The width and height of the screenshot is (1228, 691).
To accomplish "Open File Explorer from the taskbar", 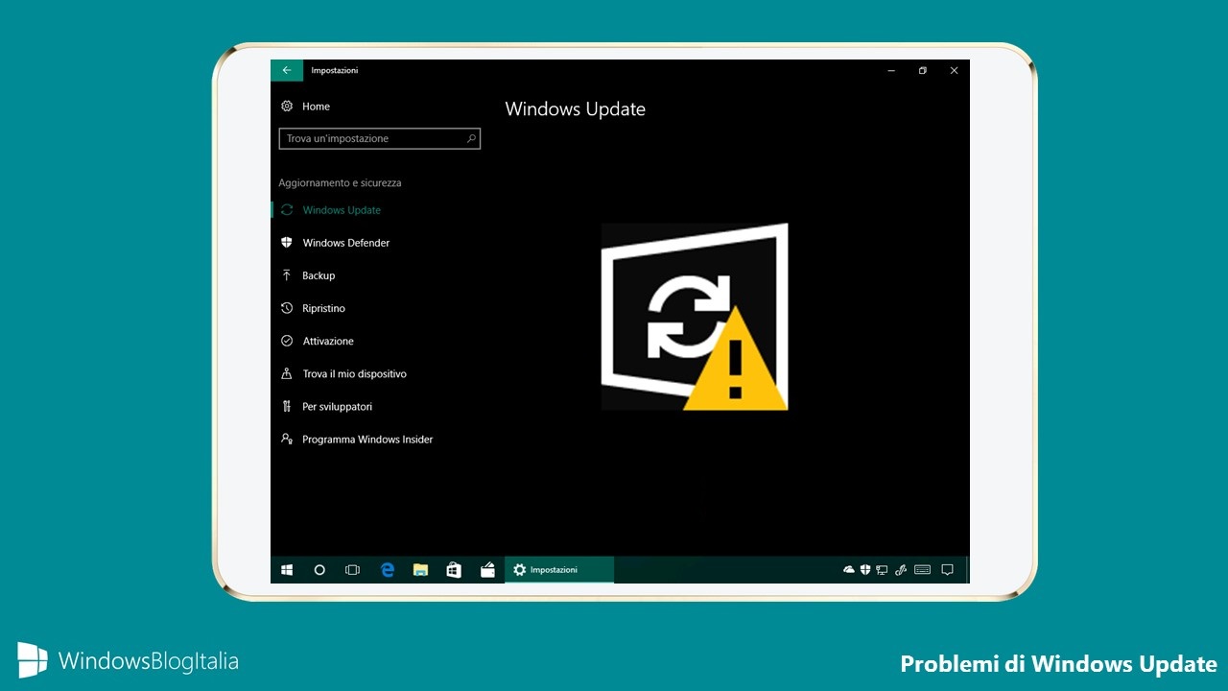I will (x=420, y=570).
